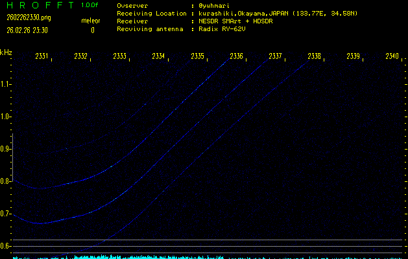Select the 2333 time tick label
The width and height of the screenshot is (408, 259).
coord(119,56)
